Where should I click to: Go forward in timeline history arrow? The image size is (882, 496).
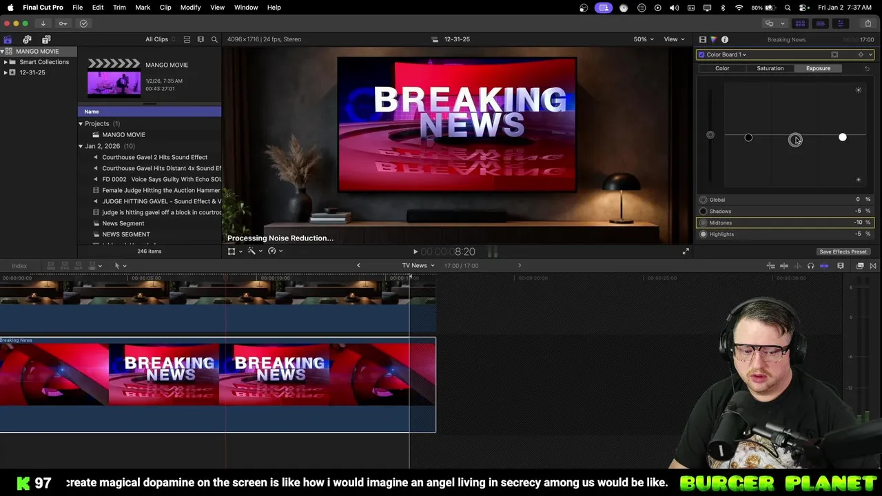[x=520, y=265]
